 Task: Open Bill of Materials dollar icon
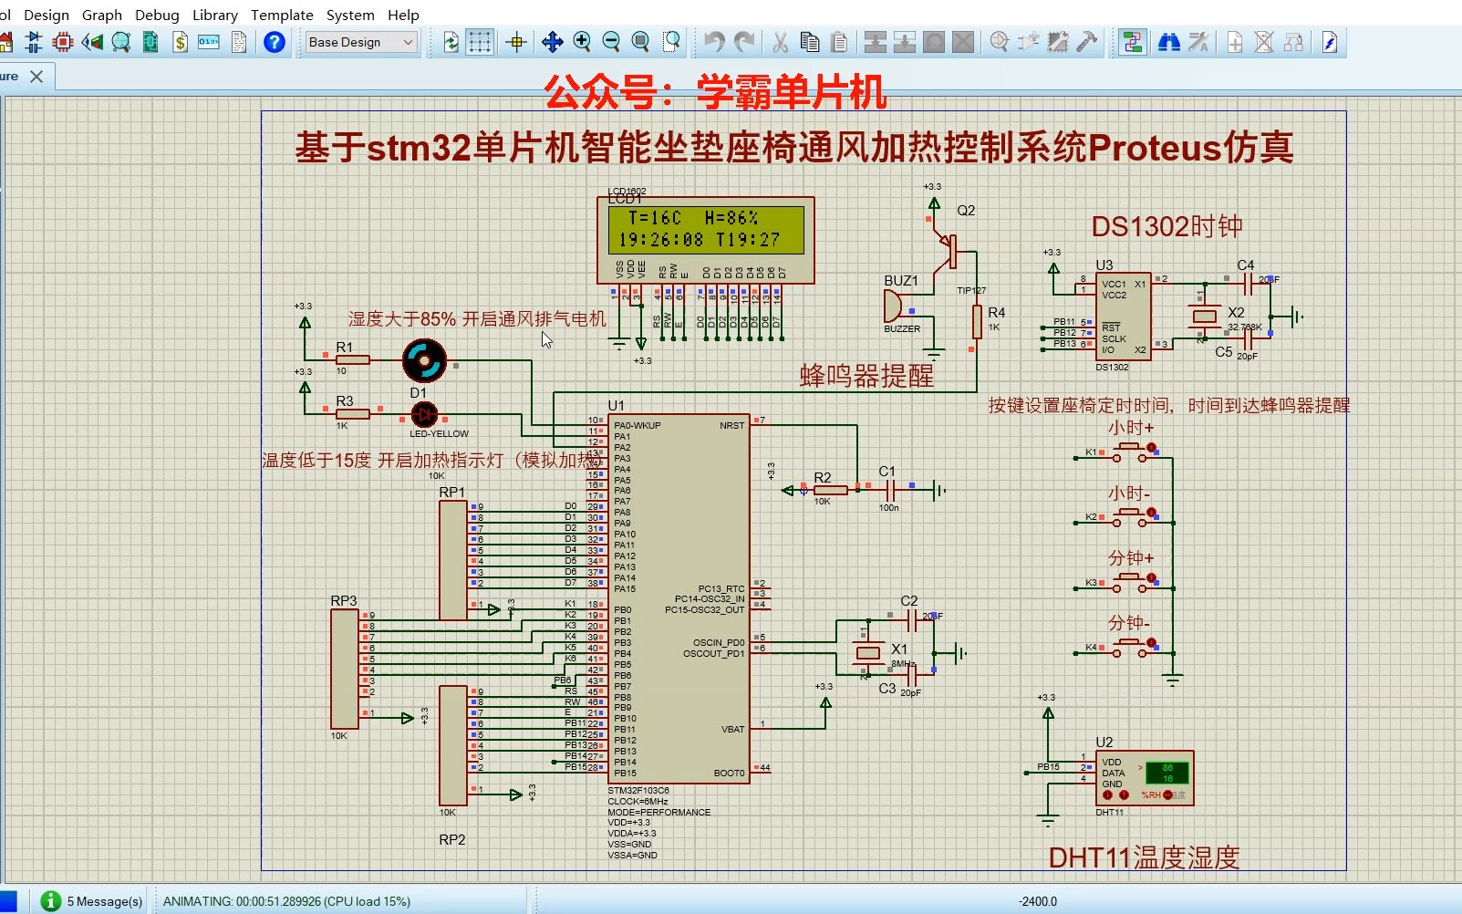pos(180,42)
